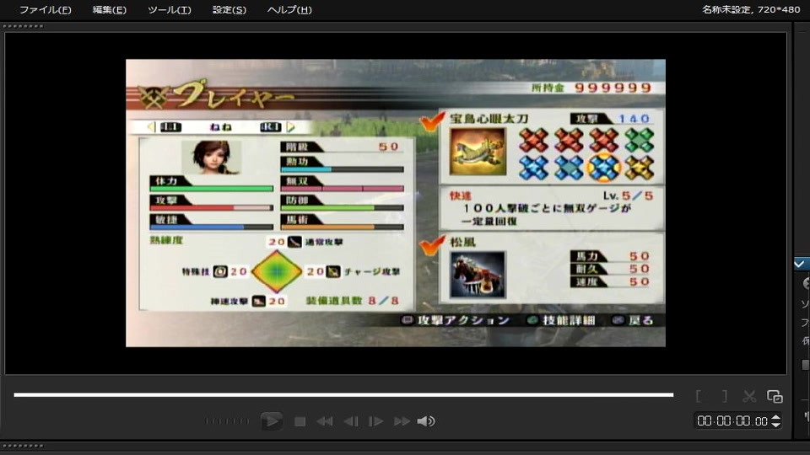
Task: Enlarge the preview window using the overlapping-squares icon
Action: click(x=775, y=396)
